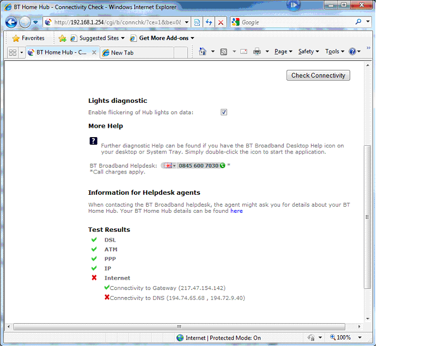Click helpdesk number 0845 600 7030

[x=199, y=165]
